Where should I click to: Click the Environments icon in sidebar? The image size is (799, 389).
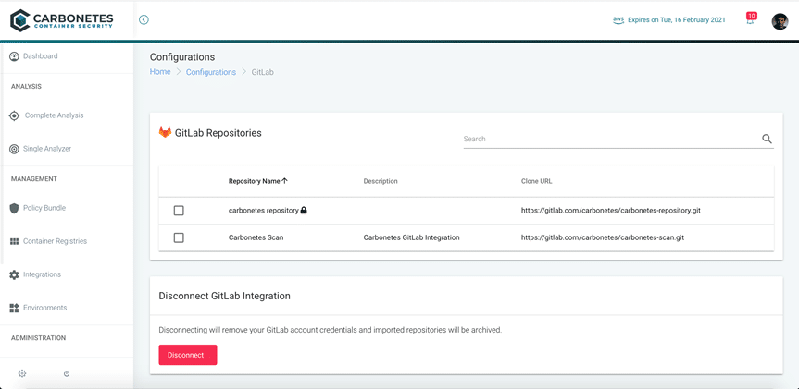[15, 308]
